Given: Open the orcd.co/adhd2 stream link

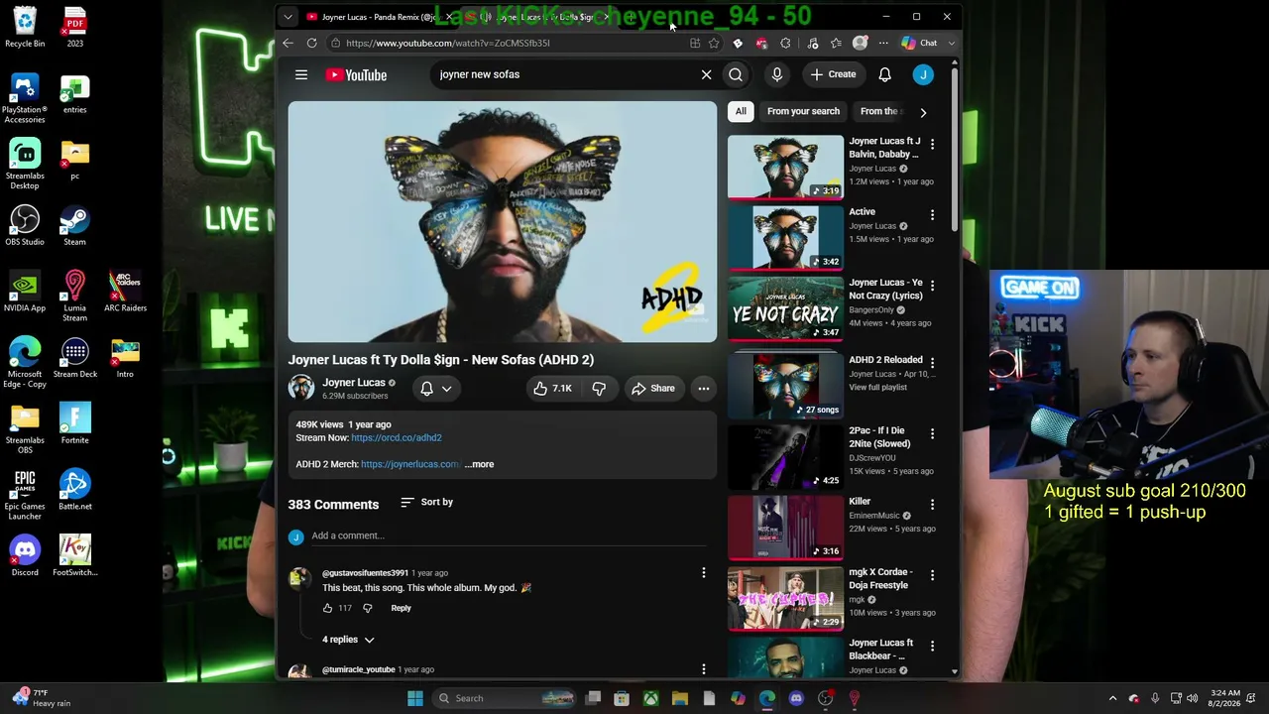Looking at the screenshot, I should [x=397, y=437].
